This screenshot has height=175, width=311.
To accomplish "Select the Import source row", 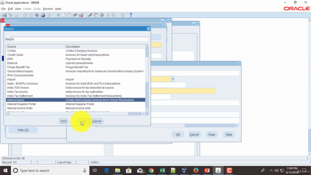I will [76, 79].
